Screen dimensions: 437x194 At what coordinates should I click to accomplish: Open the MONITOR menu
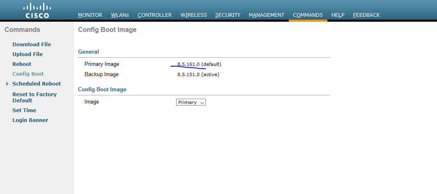pos(90,15)
